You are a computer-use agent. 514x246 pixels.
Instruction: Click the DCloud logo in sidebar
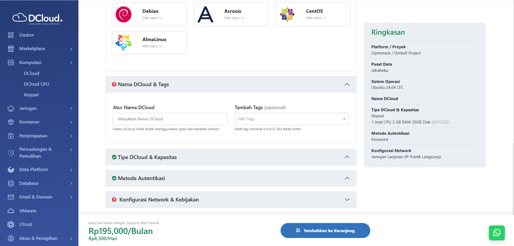coord(37,18)
